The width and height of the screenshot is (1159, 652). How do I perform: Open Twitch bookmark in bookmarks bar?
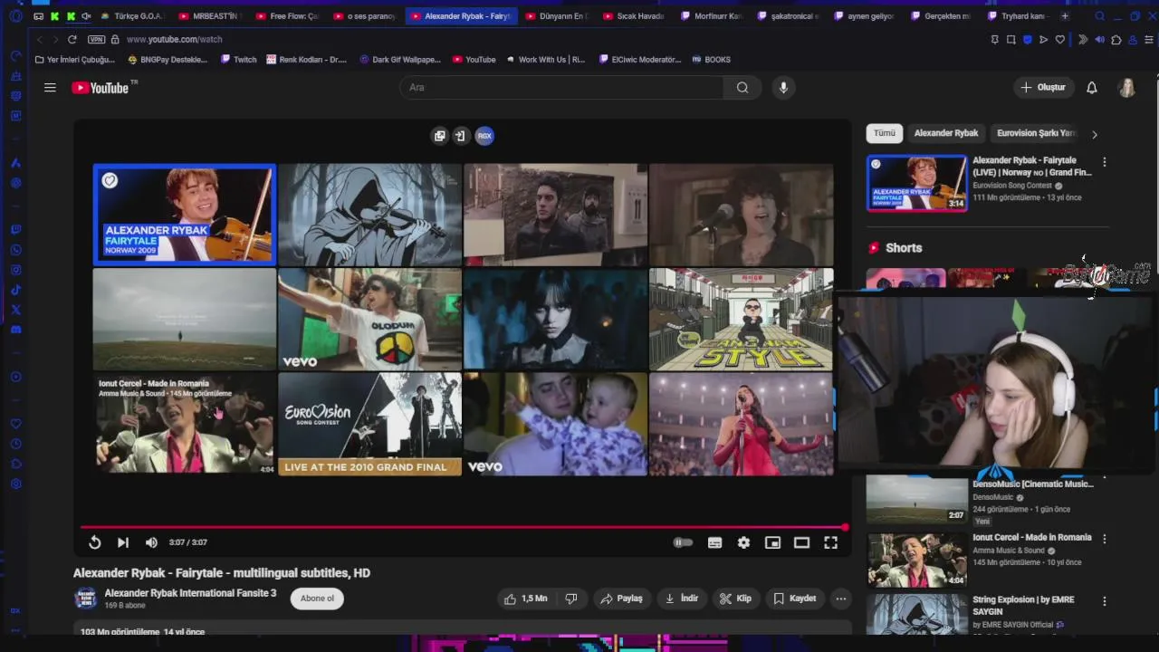pos(238,60)
